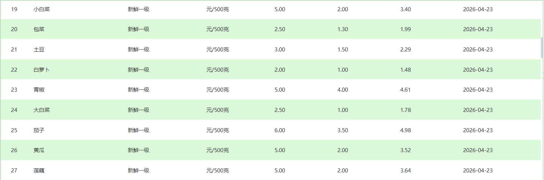This screenshot has width=544, height=180.
Task: Click the 莲藕 product cell
Action: click(x=39, y=171)
